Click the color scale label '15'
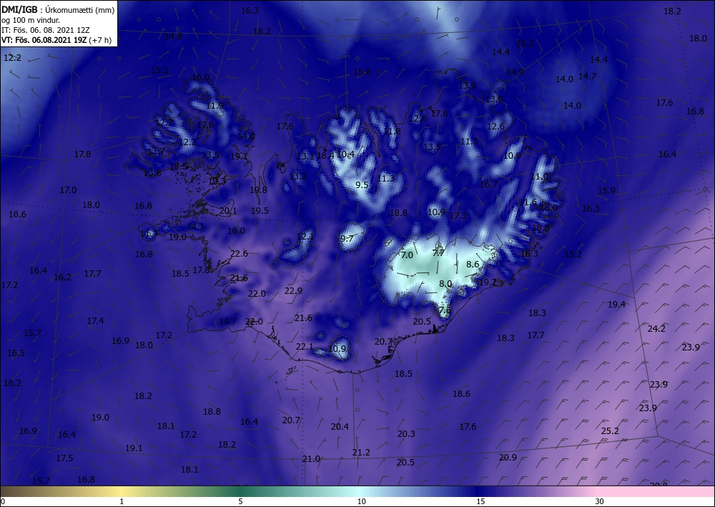The width and height of the screenshot is (715, 507). [x=480, y=501]
